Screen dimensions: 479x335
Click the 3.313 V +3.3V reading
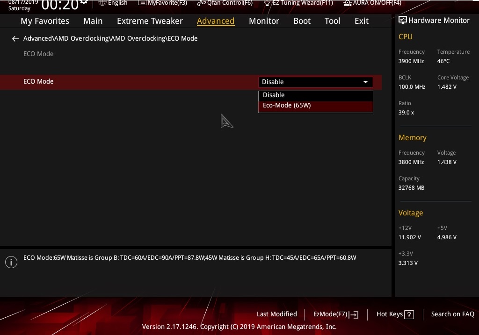[x=408, y=263]
